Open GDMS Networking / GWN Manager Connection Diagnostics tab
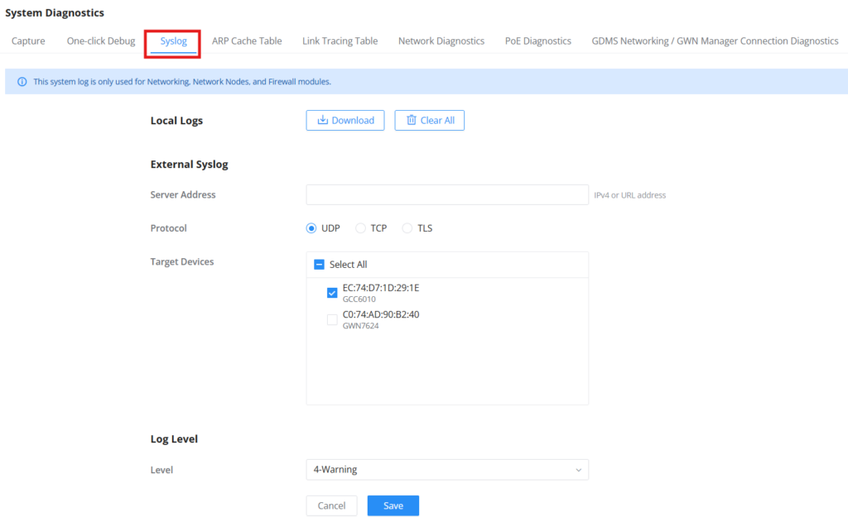The width and height of the screenshot is (848, 517). pos(715,41)
